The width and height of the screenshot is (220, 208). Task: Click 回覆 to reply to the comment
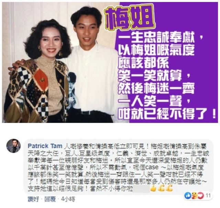(50, 199)
